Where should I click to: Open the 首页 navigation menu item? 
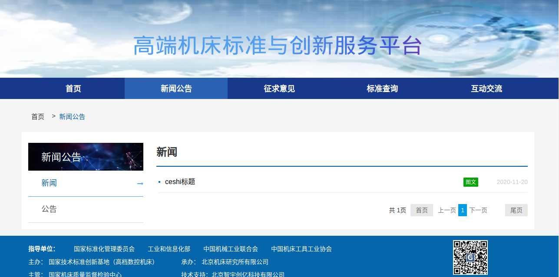[73, 89]
